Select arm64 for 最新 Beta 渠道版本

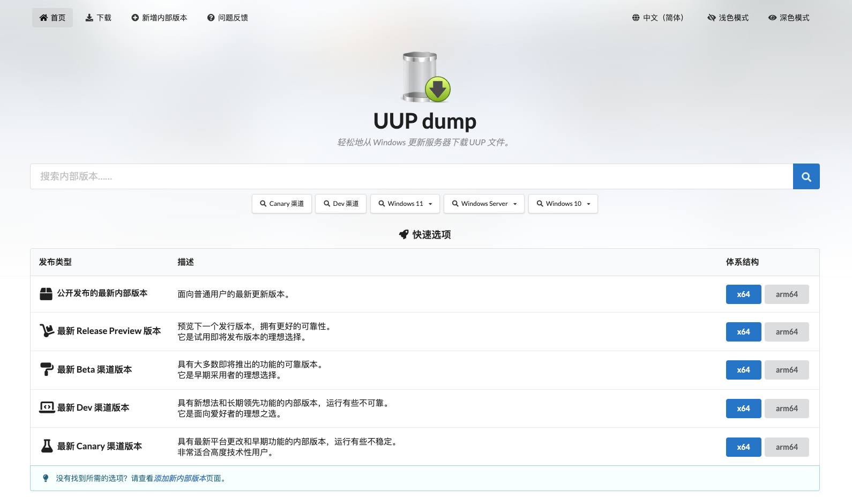(787, 370)
